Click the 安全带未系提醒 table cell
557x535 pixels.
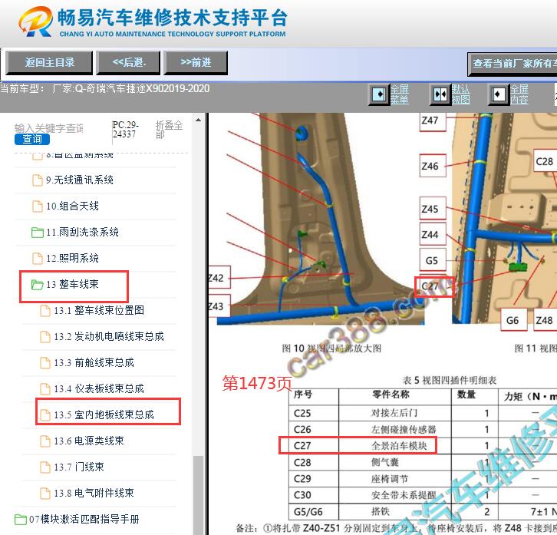pyautogui.click(x=395, y=495)
